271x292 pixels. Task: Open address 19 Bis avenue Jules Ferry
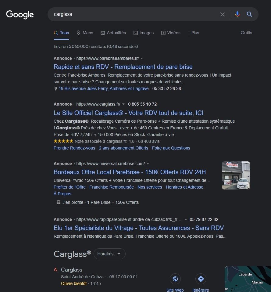tap(104, 89)
